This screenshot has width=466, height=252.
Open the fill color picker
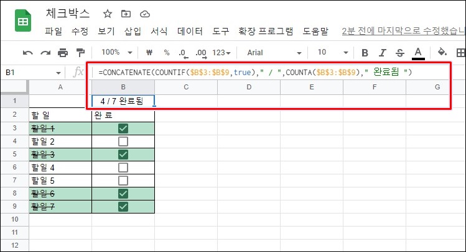click(x=442, y=52)
